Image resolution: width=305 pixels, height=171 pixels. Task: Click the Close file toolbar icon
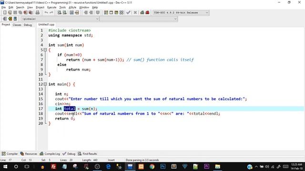point(25,13)
